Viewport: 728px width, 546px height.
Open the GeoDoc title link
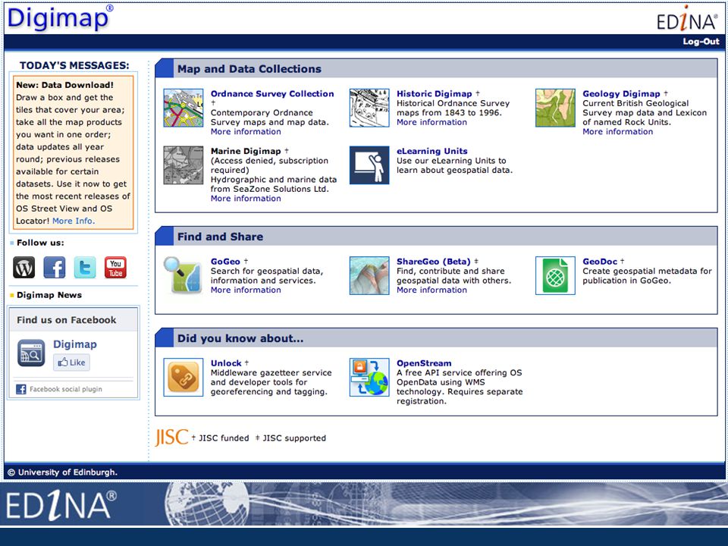[600, 262]
